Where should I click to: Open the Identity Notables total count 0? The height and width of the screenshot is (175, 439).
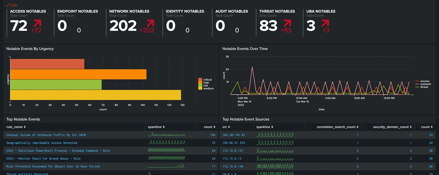point(171,26)
